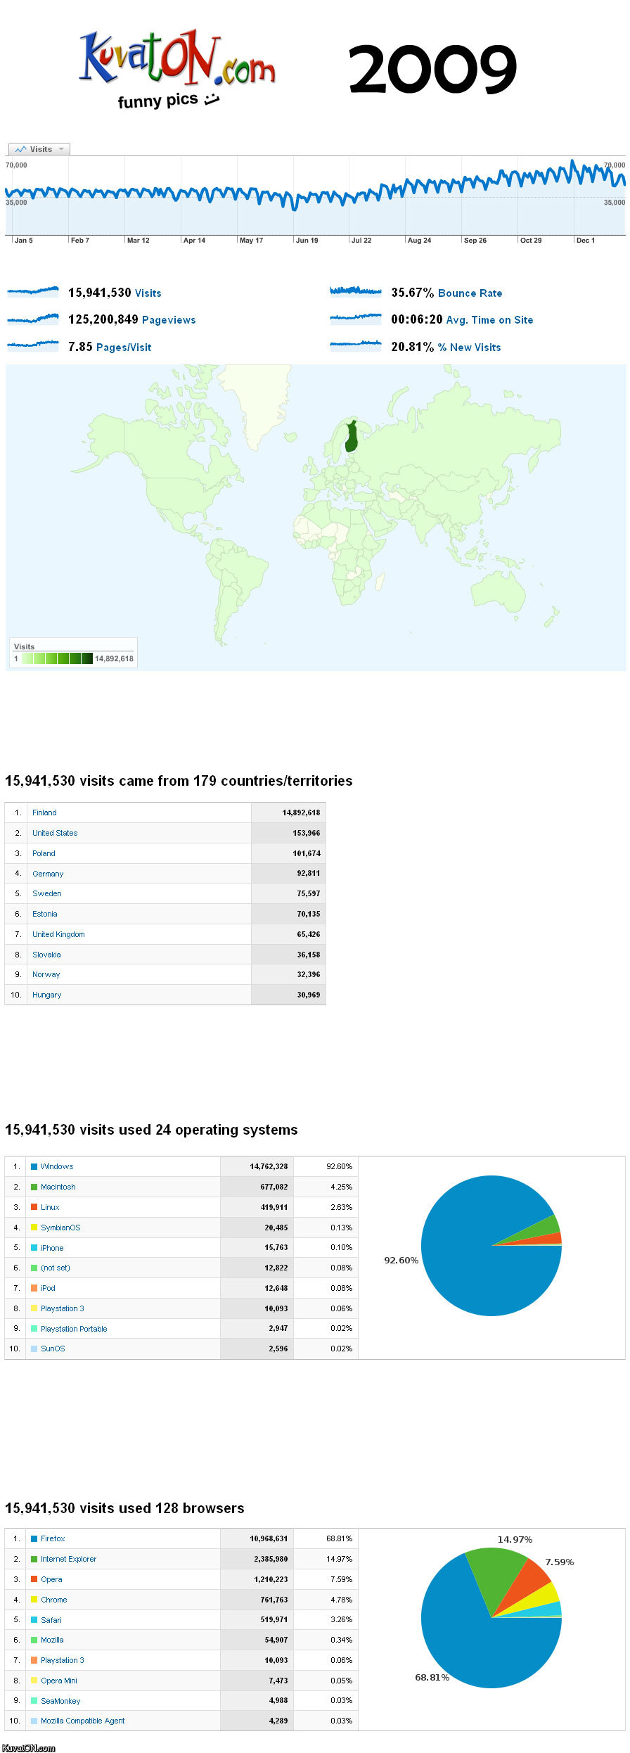Click the blue Firefox legend swatch
This screenshot has width=630, height=1753.
pos(34,1538)
